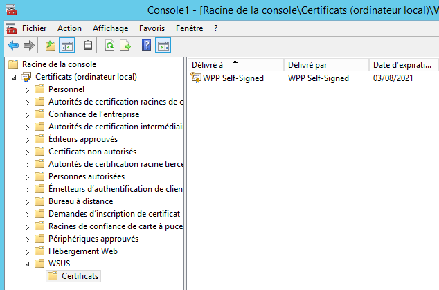Select the WPP Self-Signed certificate name

point(233,78)
